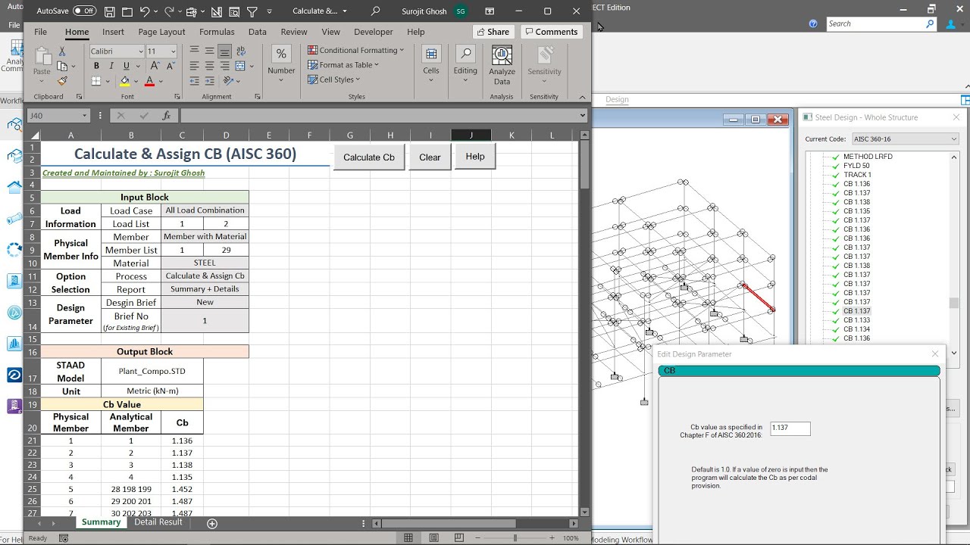Click the Help button on sheet

[x=475, y=157]
